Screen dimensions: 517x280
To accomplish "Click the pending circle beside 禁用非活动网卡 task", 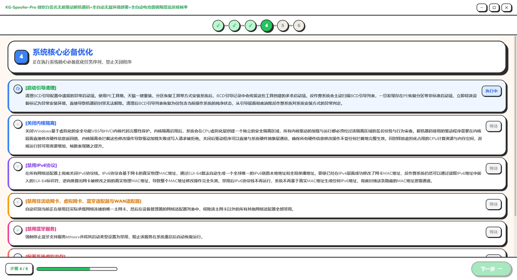I will pos(18,202).
